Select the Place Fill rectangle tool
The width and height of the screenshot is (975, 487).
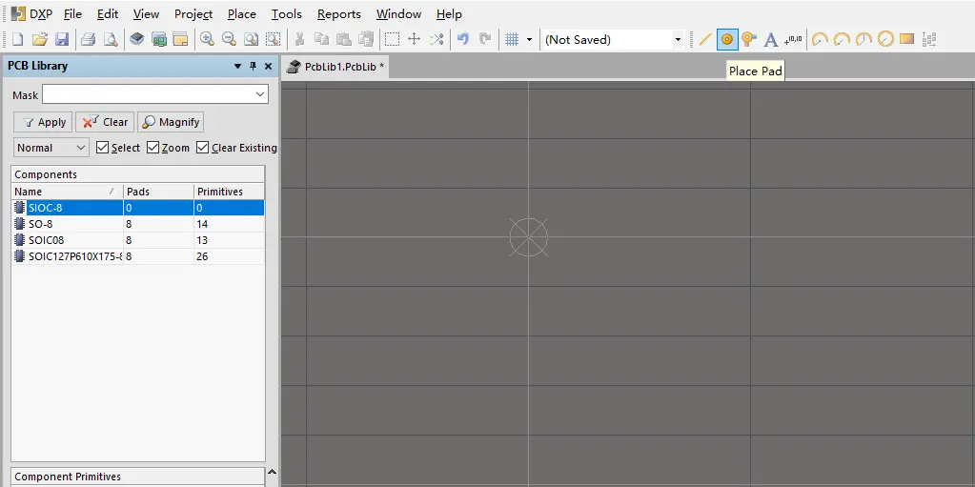coord(906,39)
